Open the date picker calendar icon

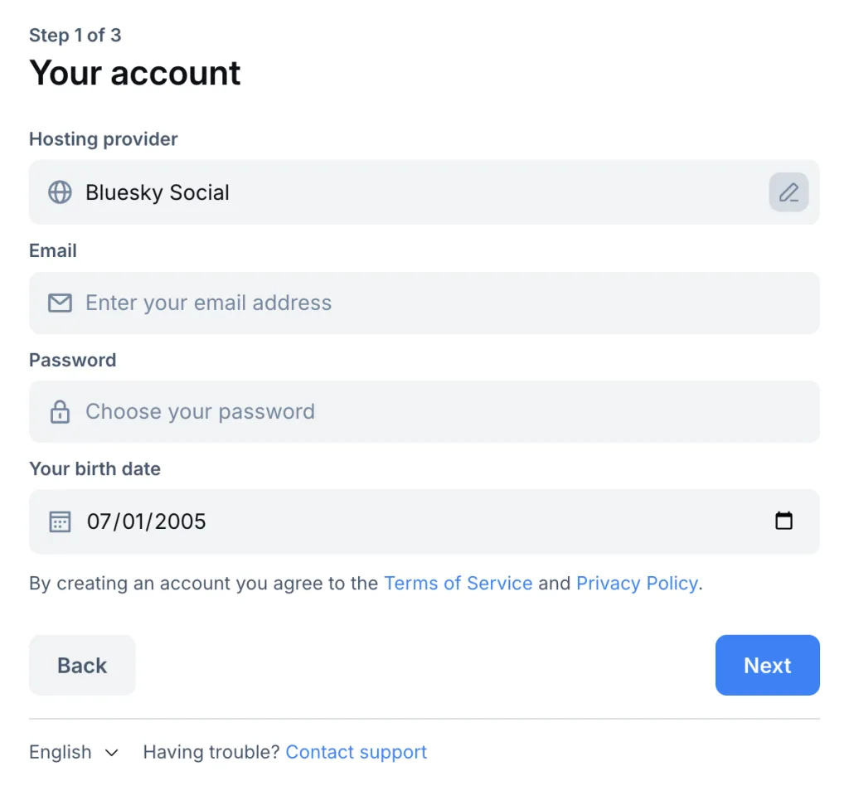click(x=784, y=521)
